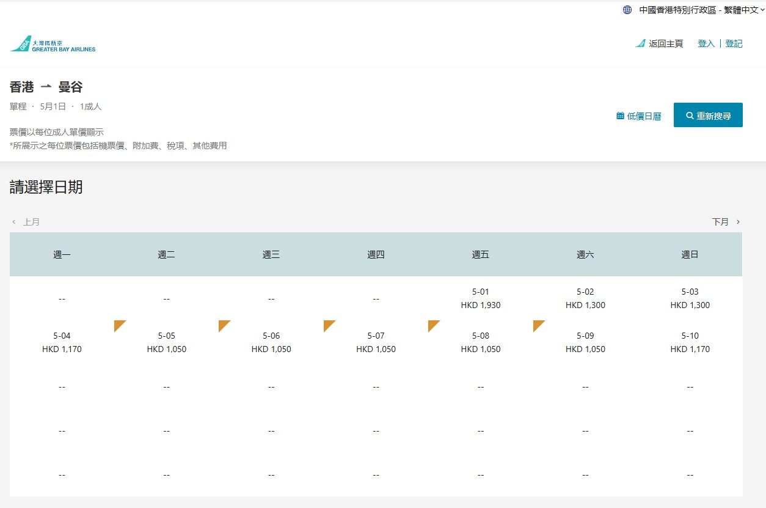Viewport: 766px width, 508px height.
Task: Pick the 5-10 Sunday date cell
Action: pos(690,342)
